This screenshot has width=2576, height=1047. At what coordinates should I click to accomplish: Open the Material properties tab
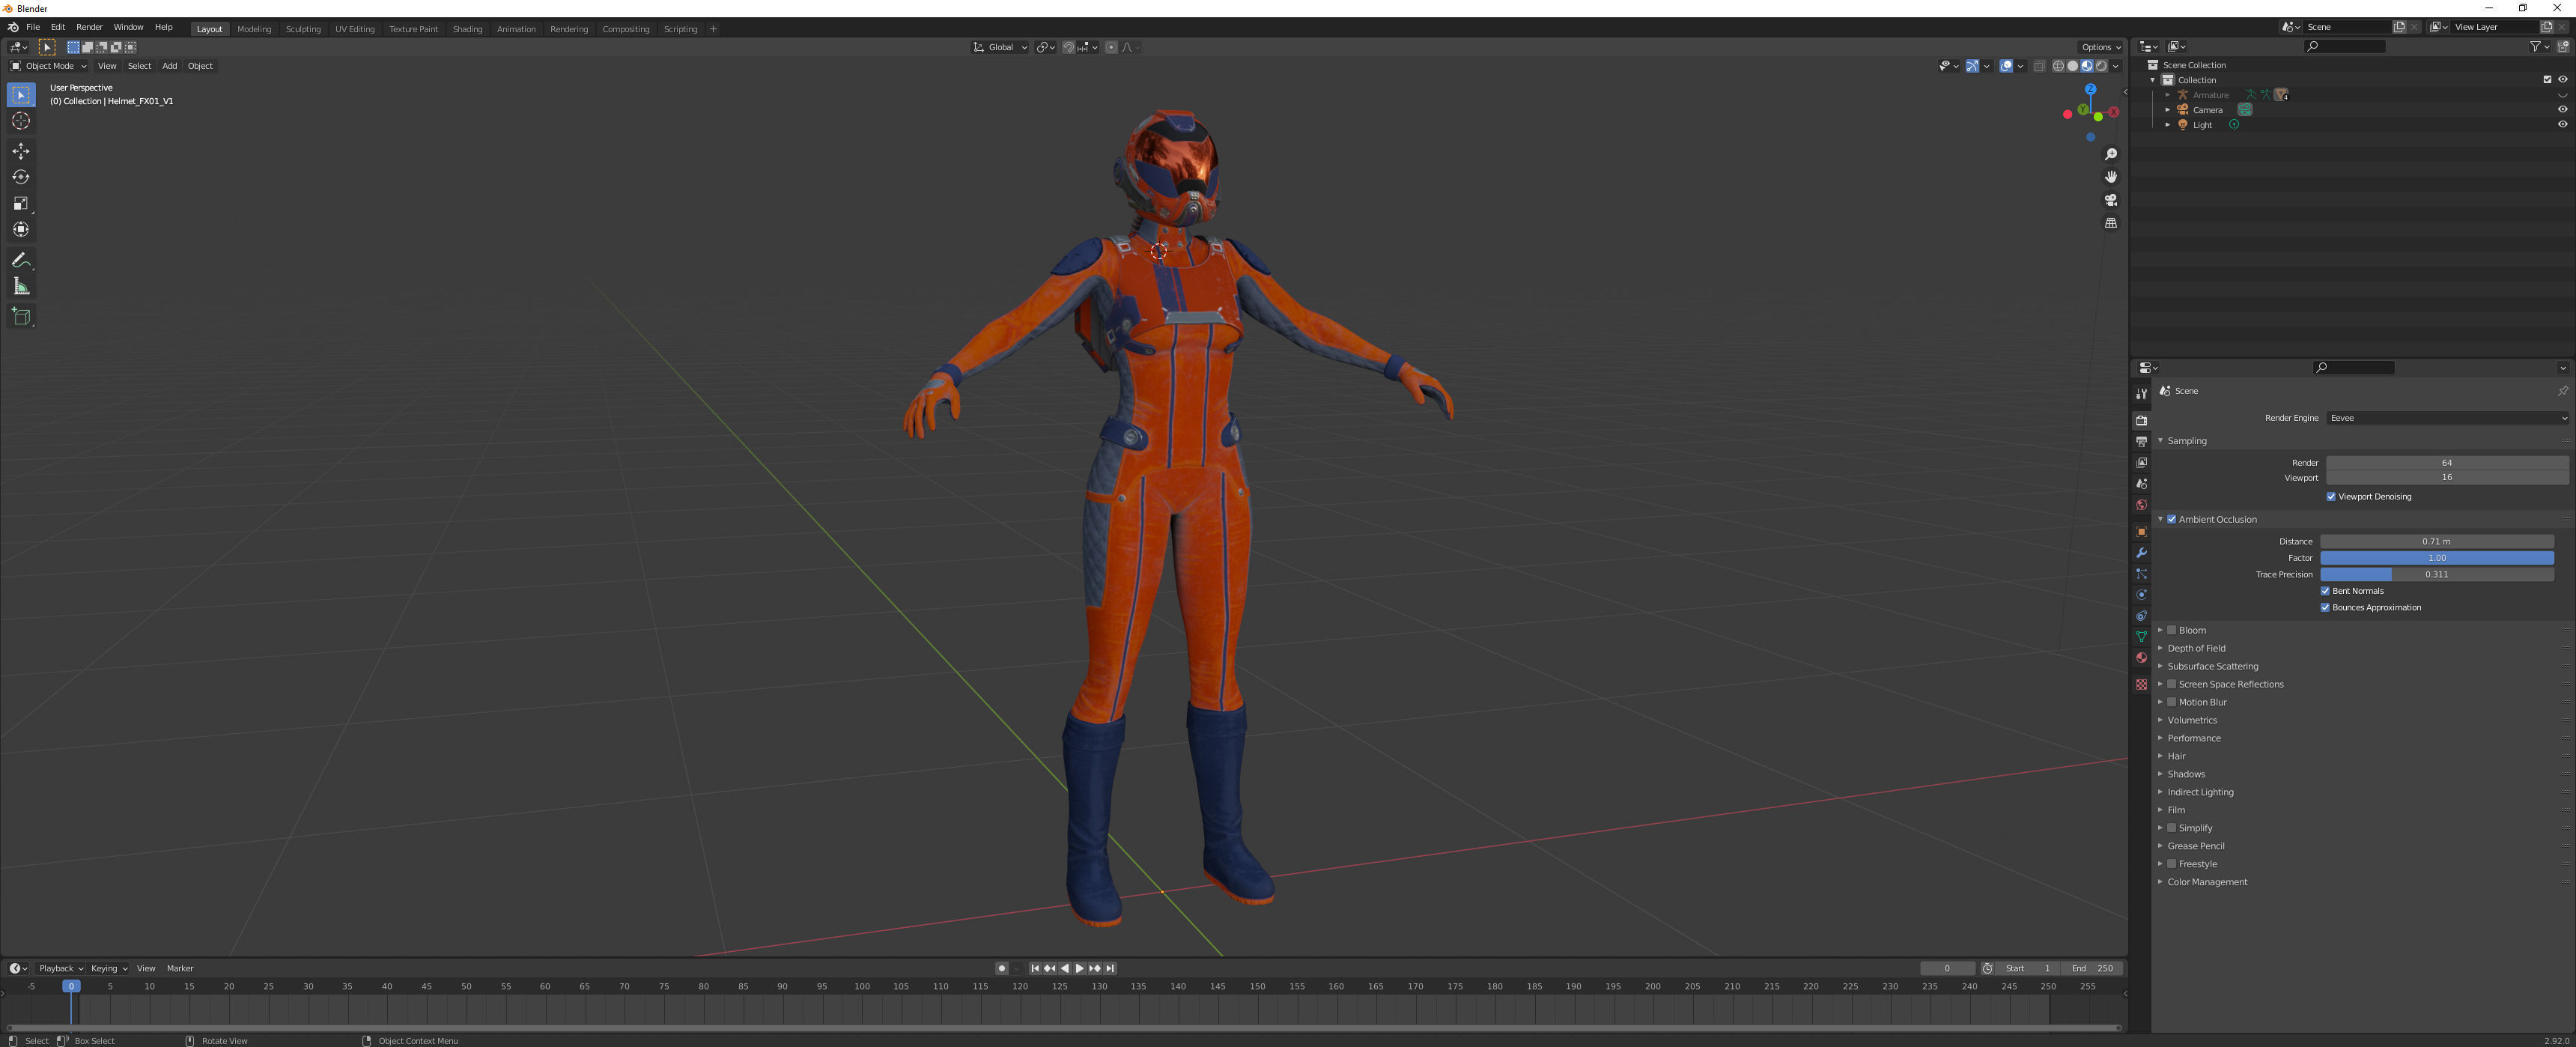pos(2141,658)
